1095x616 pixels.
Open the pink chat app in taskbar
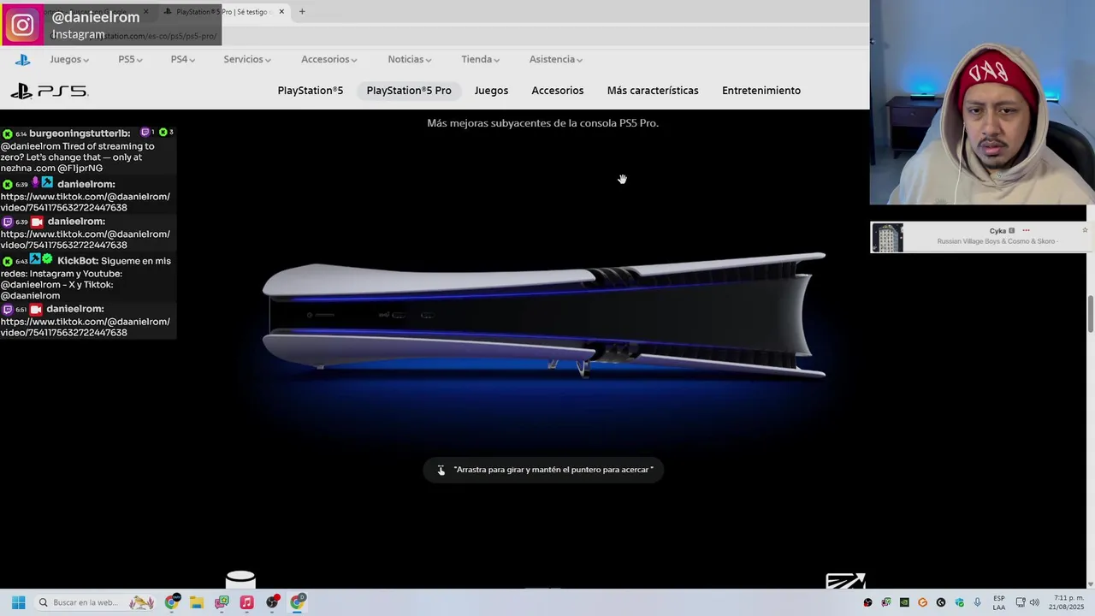click(222, 602)
